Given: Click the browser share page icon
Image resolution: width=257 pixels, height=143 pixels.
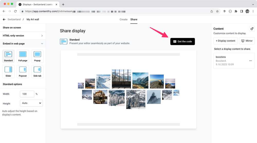Looking at the screenshot, I should pyautogui.click(x=212, y=11).
